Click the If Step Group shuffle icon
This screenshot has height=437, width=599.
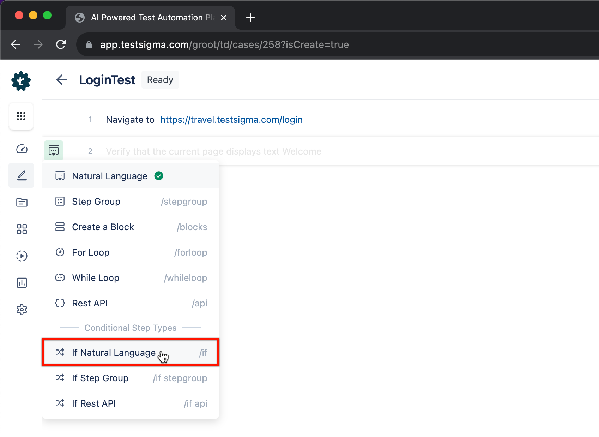[60, 378]
